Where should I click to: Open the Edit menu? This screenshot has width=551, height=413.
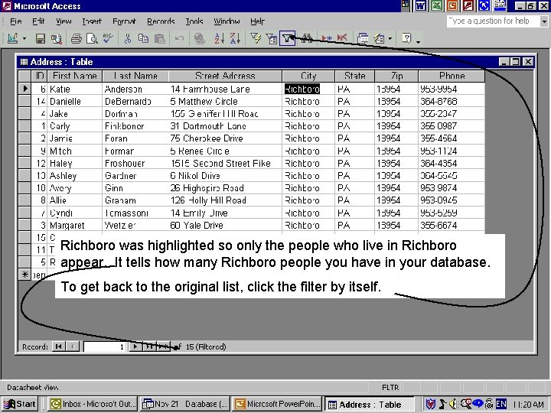pos(38,21)
